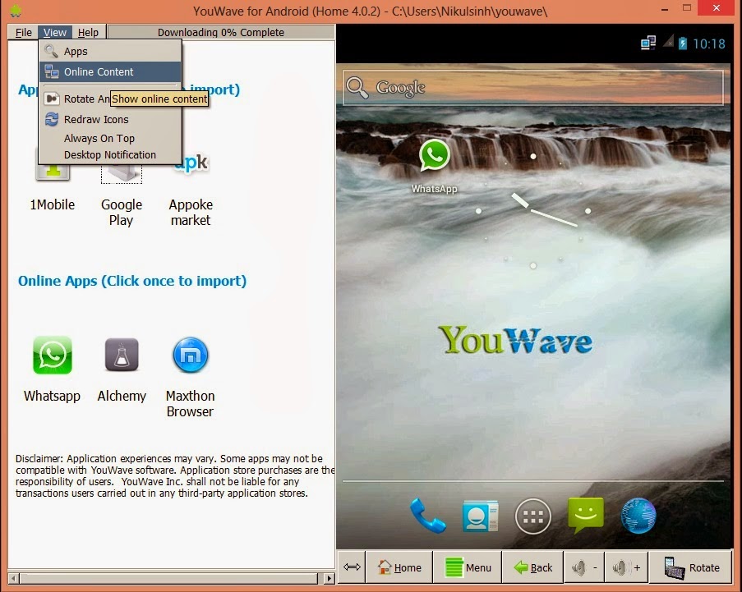Toggle Desktop Notification option

click(x=110, y=154)
